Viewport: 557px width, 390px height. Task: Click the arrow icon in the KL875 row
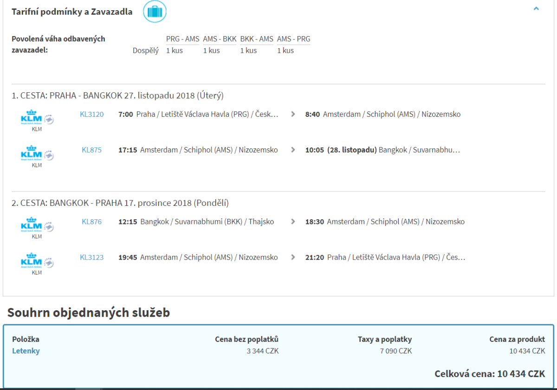[293, 150]
